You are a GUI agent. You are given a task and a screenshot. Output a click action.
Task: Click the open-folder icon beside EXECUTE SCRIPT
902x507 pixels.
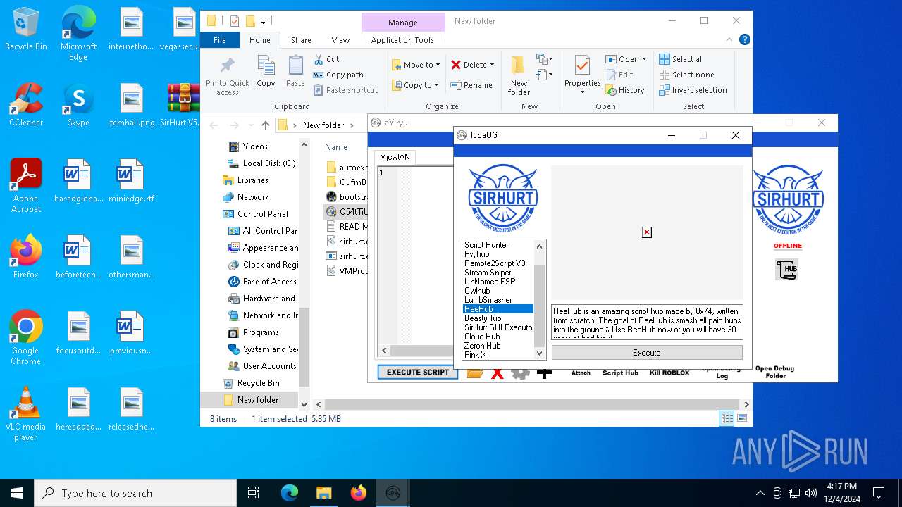pos(475,373)
